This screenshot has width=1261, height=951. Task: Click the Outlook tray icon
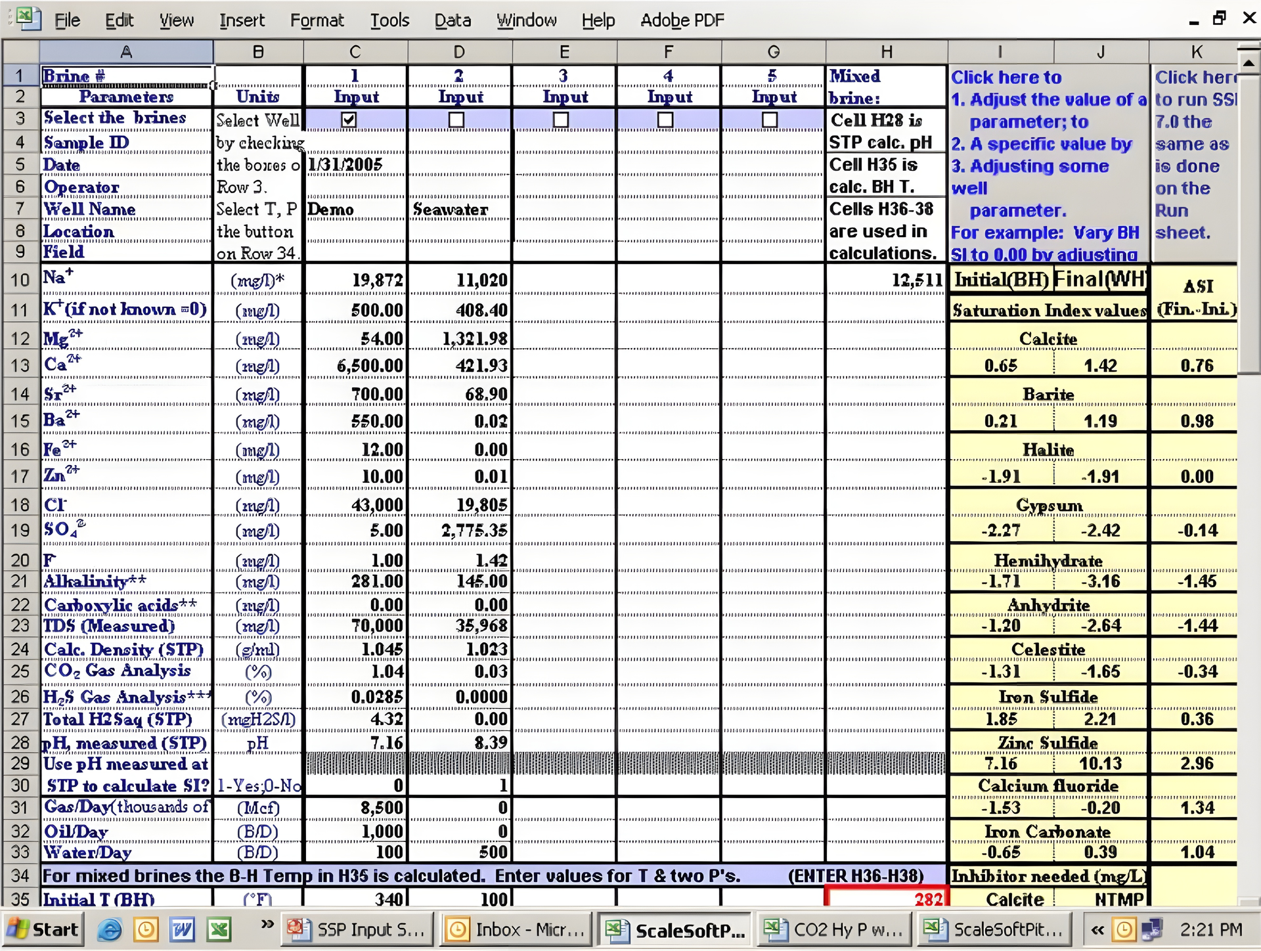(1124, 929)
